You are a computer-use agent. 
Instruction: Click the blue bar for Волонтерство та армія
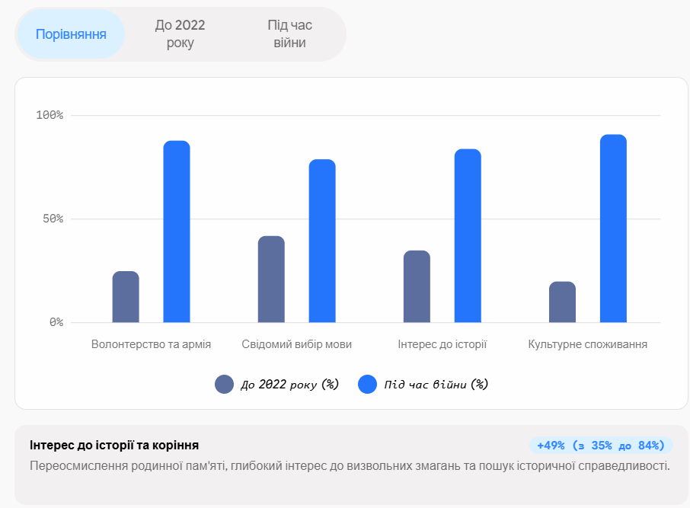tap(177, 232)
